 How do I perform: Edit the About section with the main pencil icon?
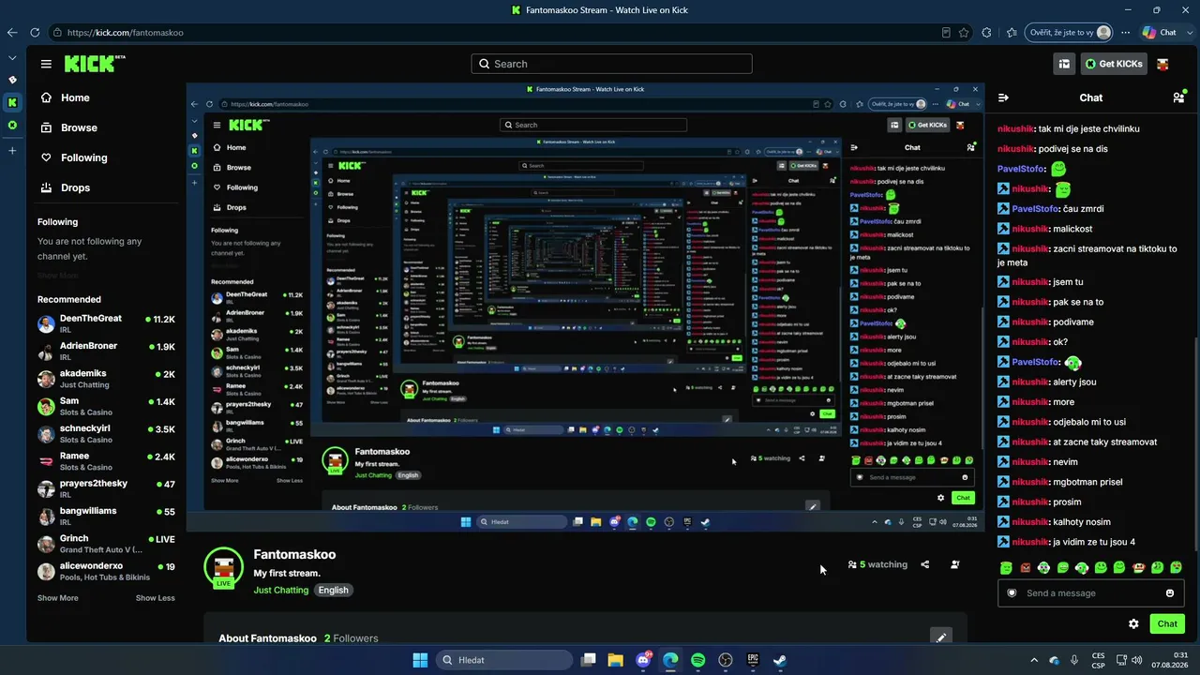point(941,637)
